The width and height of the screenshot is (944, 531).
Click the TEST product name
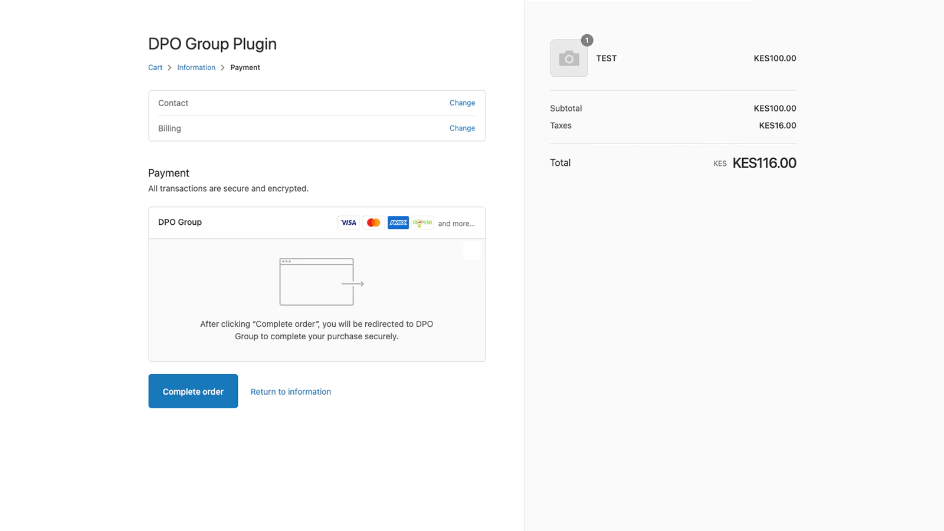606,58
